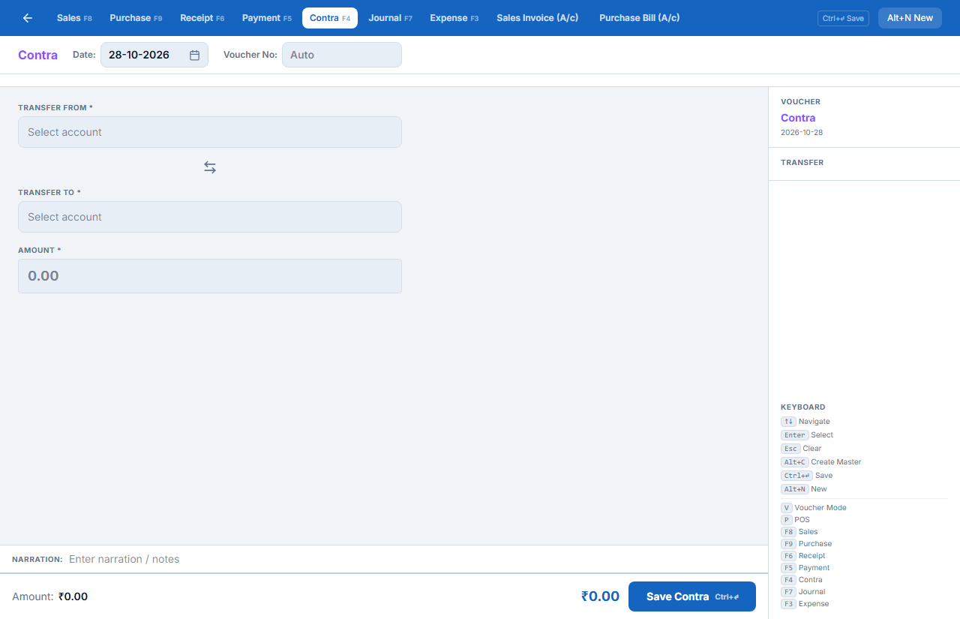Open the Transfer To account dropdown
960x619 pixels.
[x=210, y=217]
